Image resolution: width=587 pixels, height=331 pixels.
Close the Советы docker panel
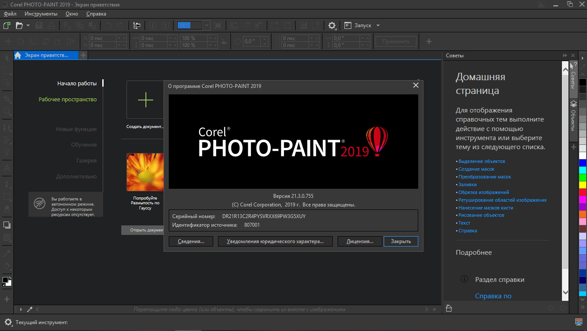[x=573, y=56]
